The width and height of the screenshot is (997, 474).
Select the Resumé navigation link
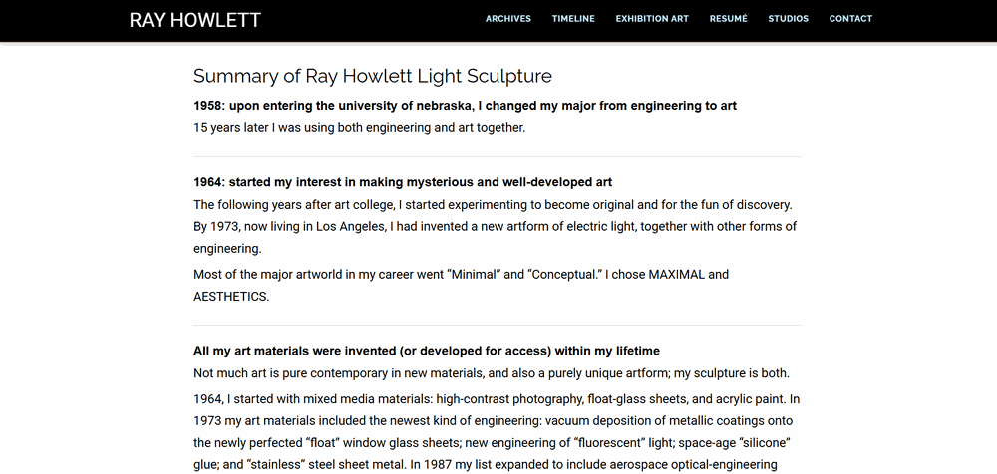click(728, 19)
